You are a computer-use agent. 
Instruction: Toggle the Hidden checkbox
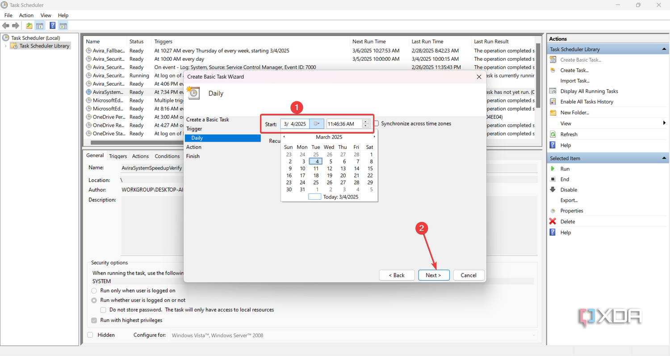[x=90, y=335]
